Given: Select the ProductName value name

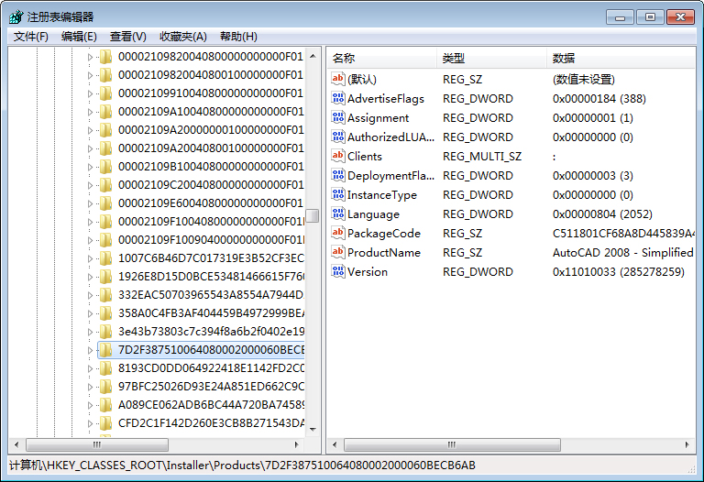Looking at the screenshot, I should pos(384,253).
